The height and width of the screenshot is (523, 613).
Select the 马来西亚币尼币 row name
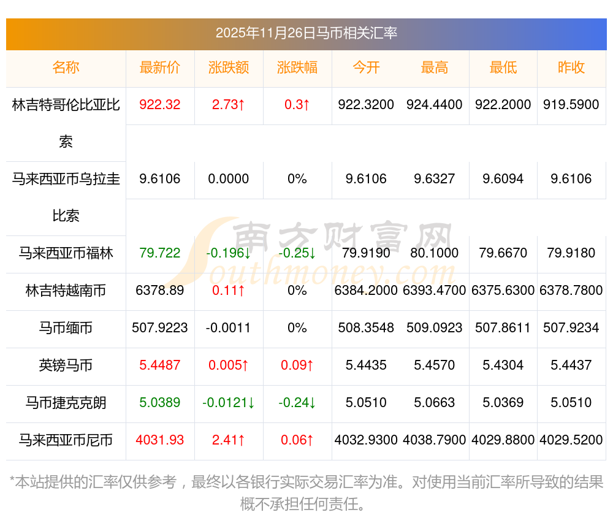pos(66,440)
